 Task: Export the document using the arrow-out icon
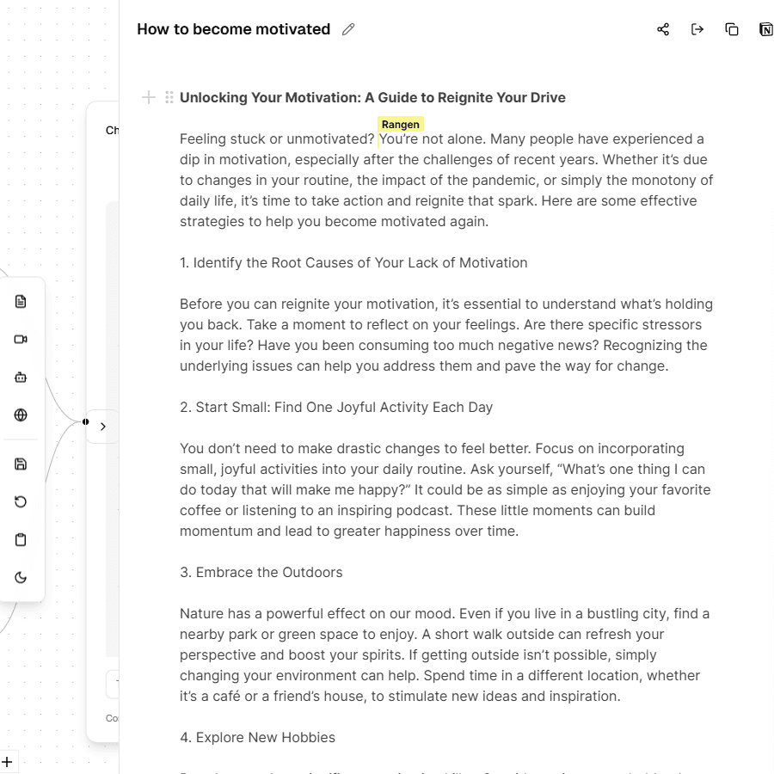[697, 29]
